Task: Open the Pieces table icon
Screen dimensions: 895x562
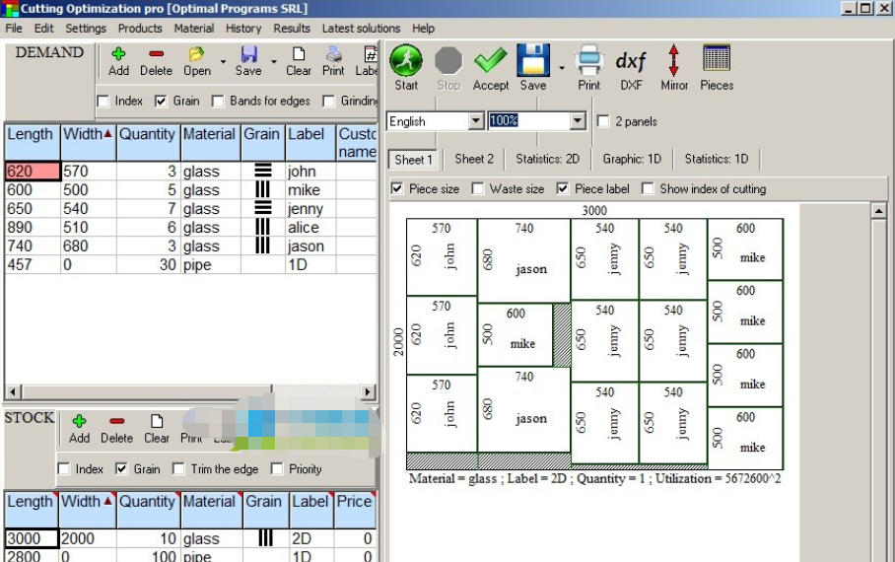Action: click(717, 61)
